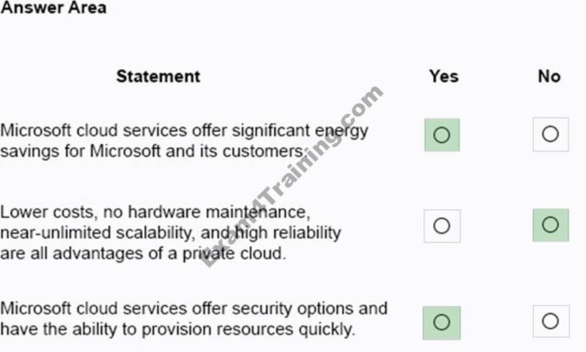586x352 pixels.
Task: Click the No column header
Action: (549, 76)
